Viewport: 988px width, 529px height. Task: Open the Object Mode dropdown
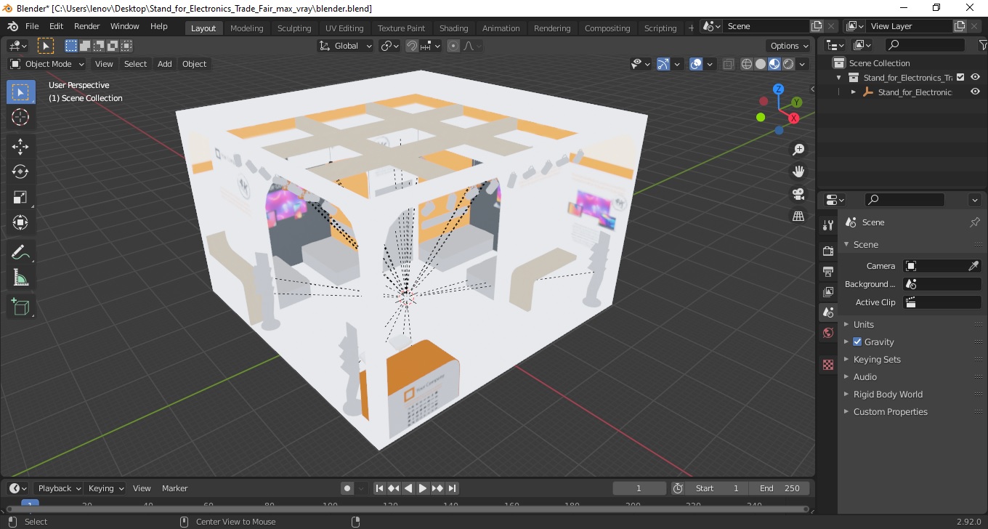click(47, 64)
